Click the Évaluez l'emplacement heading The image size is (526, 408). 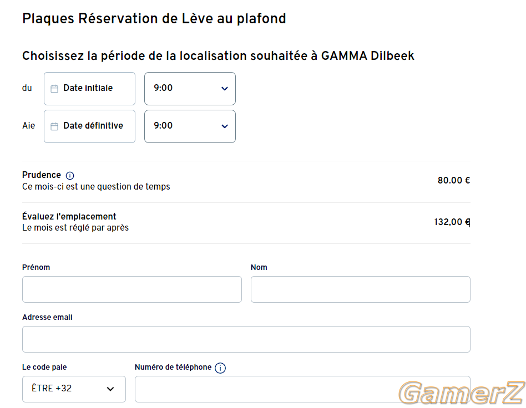click(69, 216)
